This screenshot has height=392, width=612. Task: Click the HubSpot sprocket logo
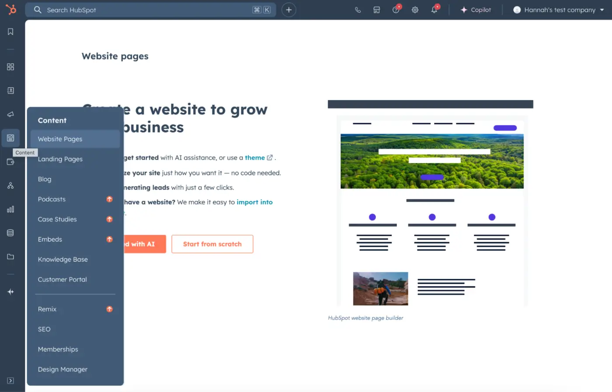(x=11, y=9)
